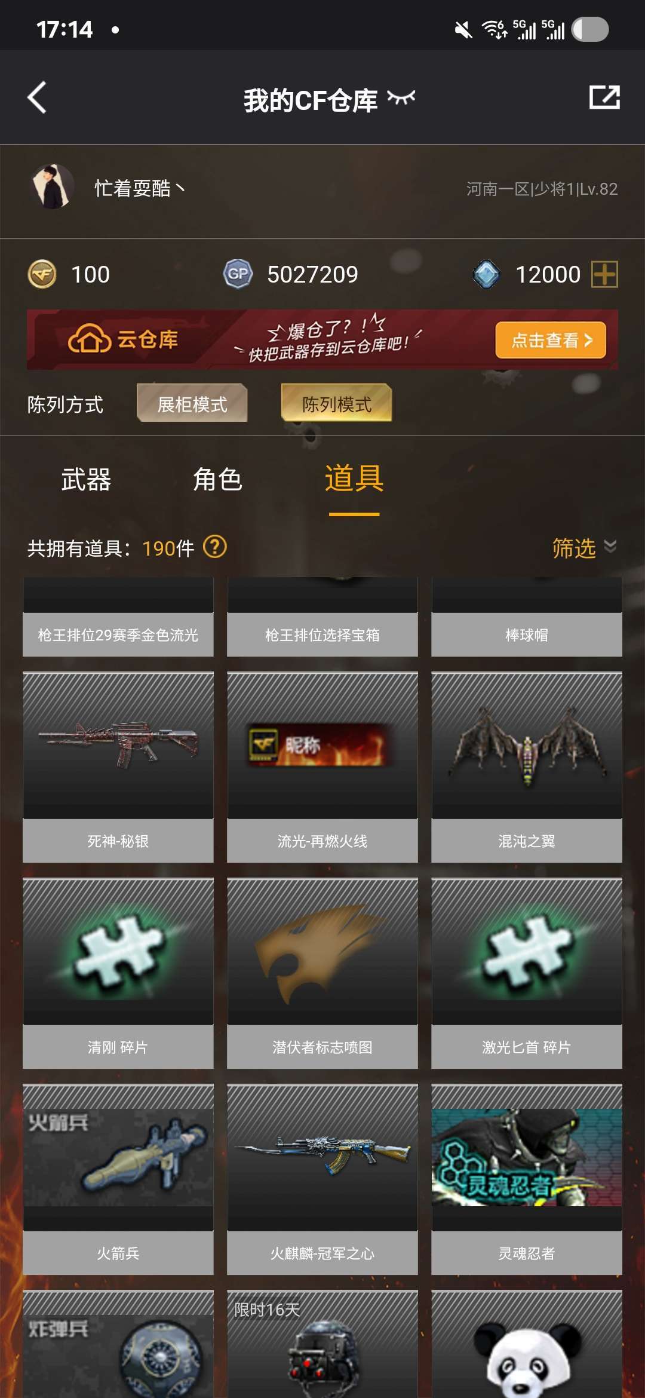Tap the blue diamond currency icon
The image size is (645, 1398).
tap(486, 274)
